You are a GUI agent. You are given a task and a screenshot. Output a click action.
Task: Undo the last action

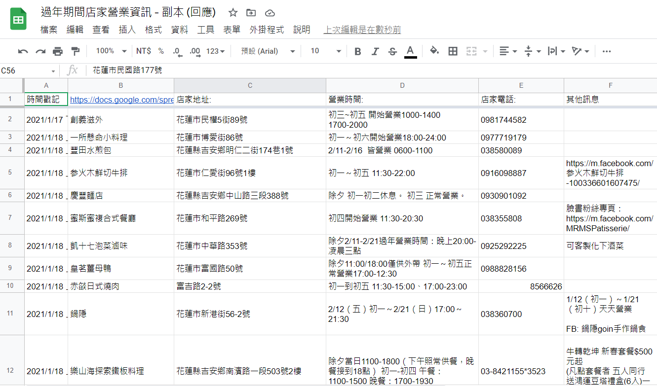pyautogui.click(x=23, y=51)
